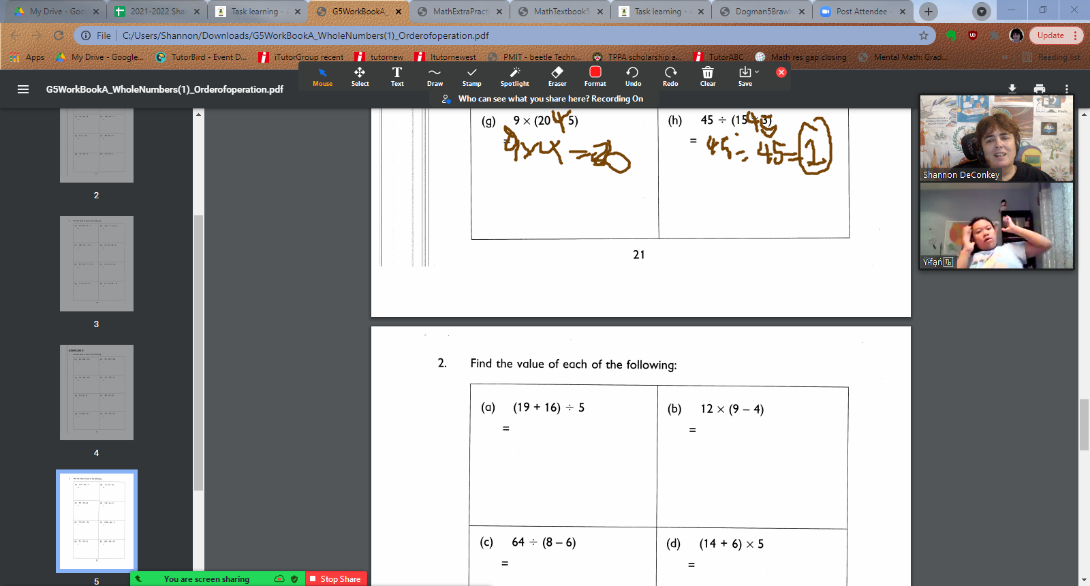This screenshot has width=1090, height=586.
Task: Open page 3 thumbnail
Action: click(96, 264)
